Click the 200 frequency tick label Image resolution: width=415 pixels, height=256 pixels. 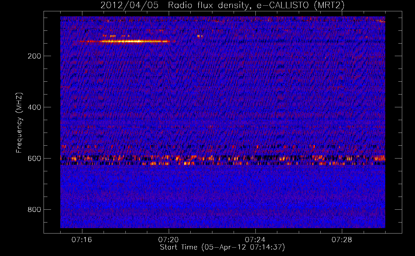(x=34, y=56)
